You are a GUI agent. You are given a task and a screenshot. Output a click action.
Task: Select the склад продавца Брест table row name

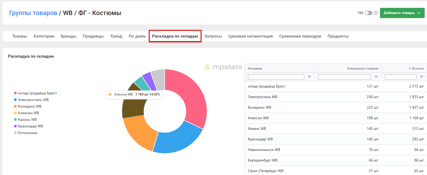click(267, 86)
